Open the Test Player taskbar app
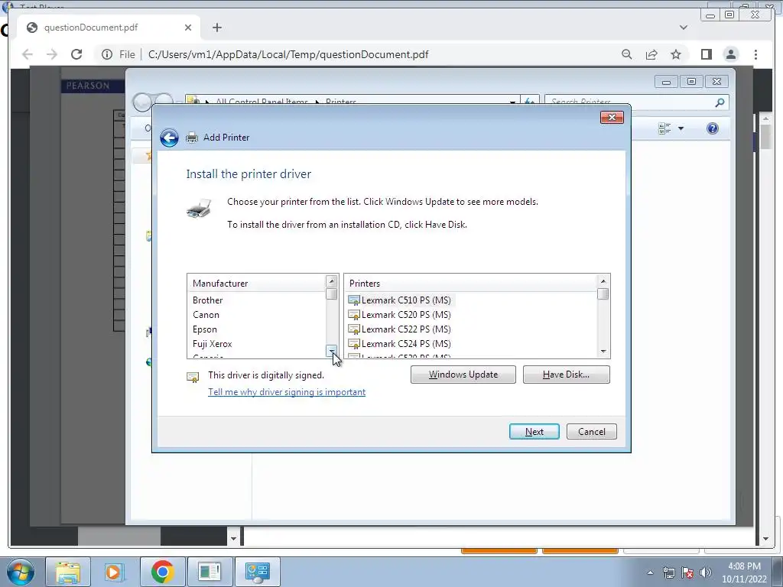 click(210, 572)
